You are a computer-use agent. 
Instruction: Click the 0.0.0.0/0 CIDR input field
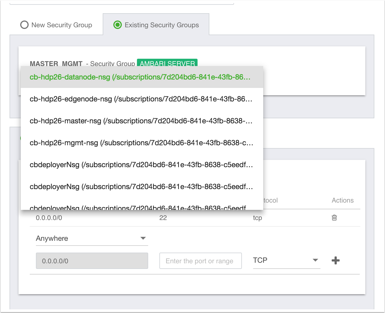click(x=92, y=261)
